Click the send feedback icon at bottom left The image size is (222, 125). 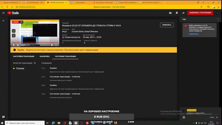3,117
